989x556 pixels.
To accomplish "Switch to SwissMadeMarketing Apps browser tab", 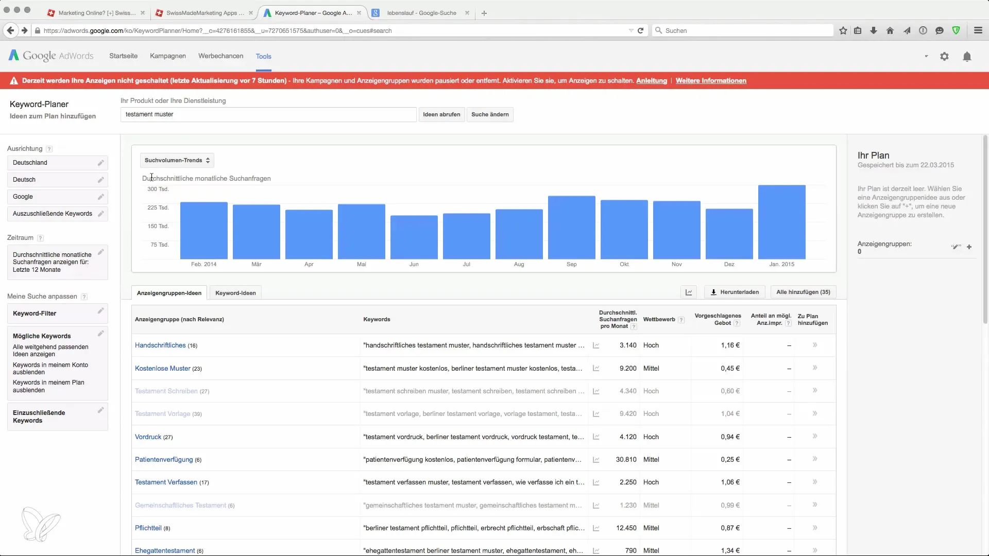I will (x=204, y=13).
